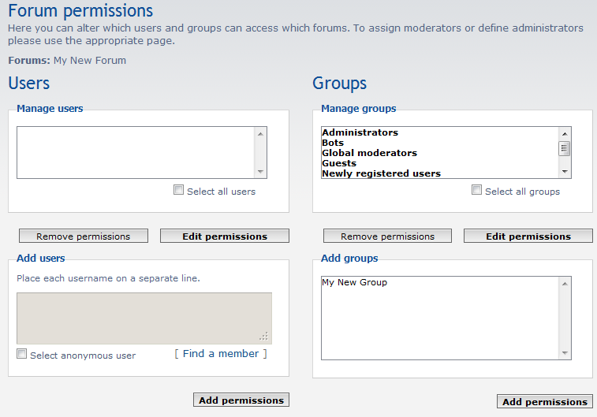Select Bots in the groups list
The height and width of the screenshot is (417, 597).
click(x=334, y=143)
